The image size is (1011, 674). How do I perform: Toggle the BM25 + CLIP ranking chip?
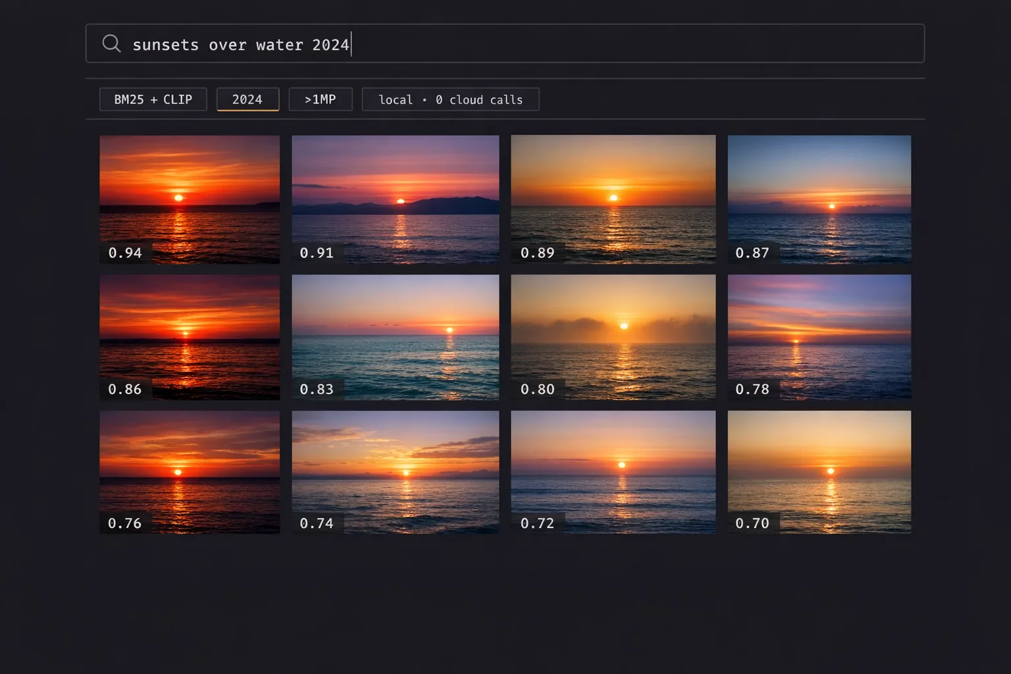pyautogui.click(x=153, y=99)
